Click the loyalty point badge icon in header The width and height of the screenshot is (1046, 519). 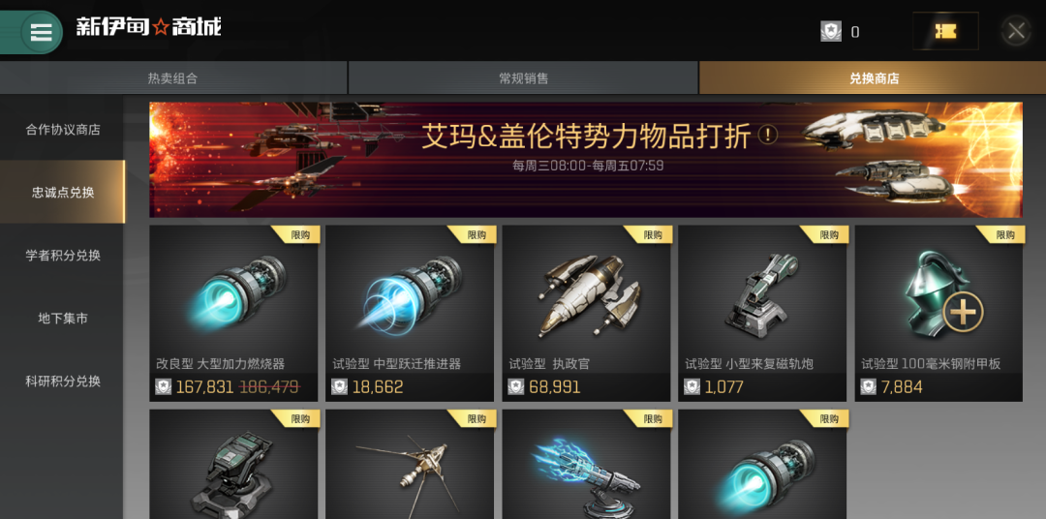click(x=831, y=31)
